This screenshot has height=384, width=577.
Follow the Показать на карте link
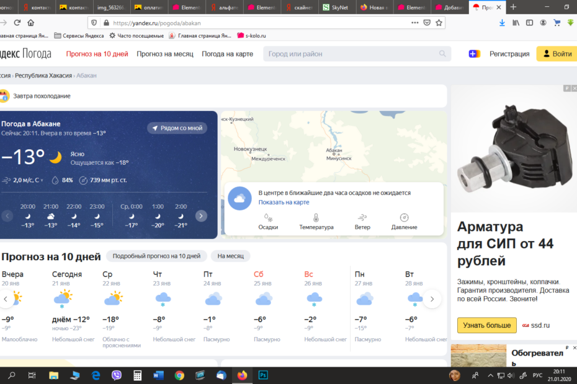click(x=284, y=202)
